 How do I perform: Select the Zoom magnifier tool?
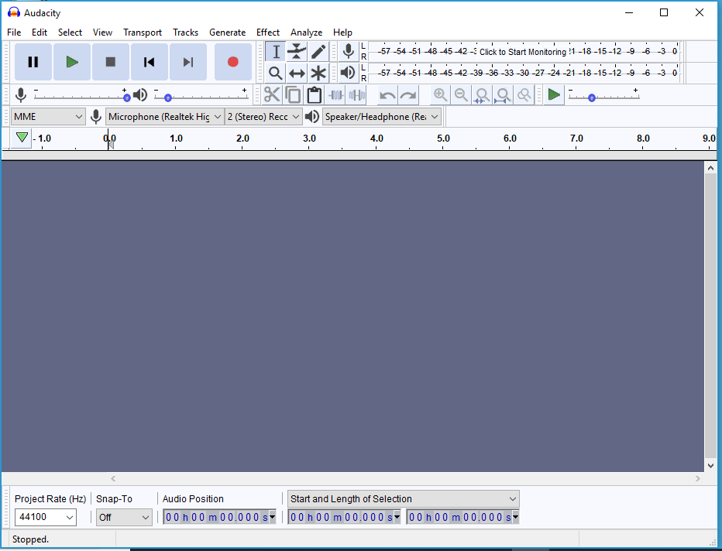pos(275,73)
